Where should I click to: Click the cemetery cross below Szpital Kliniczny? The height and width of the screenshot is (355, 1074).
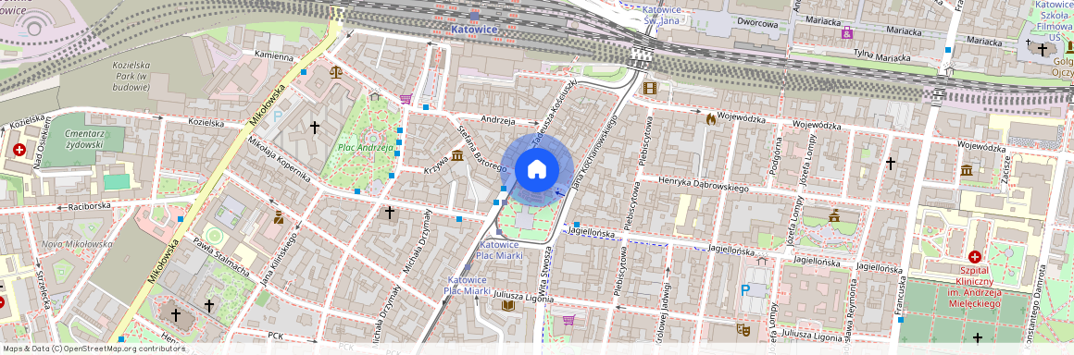(x=978, y=338)
